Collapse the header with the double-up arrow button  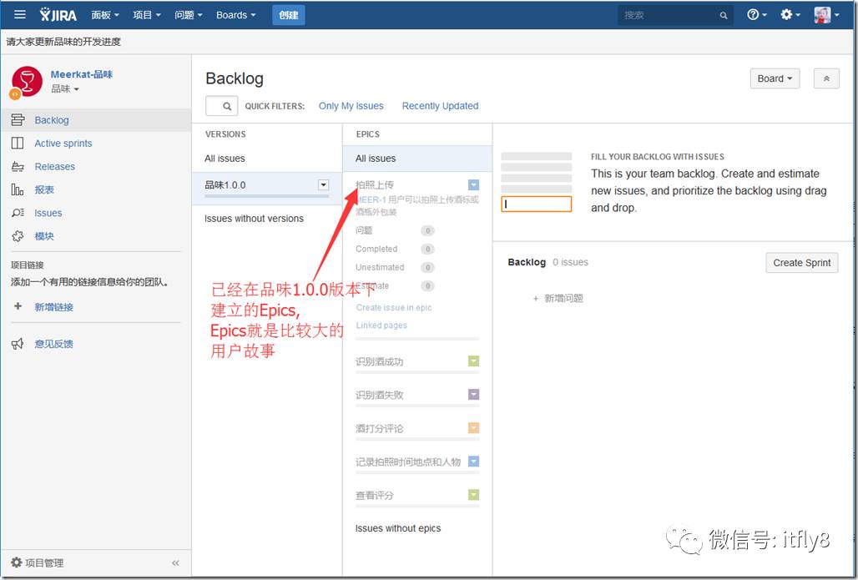(x=826, y=78)
